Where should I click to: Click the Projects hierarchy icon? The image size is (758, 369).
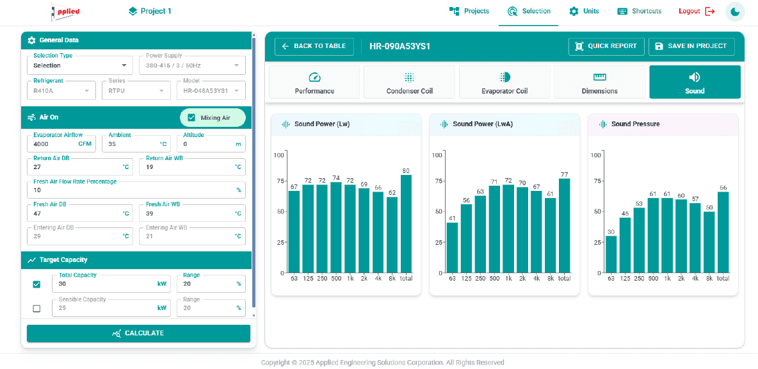click(x=454, y=11)
